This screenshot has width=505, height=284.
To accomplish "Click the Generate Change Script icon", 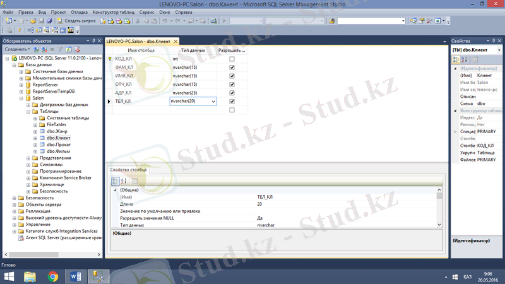I will (x=9, y=30).
